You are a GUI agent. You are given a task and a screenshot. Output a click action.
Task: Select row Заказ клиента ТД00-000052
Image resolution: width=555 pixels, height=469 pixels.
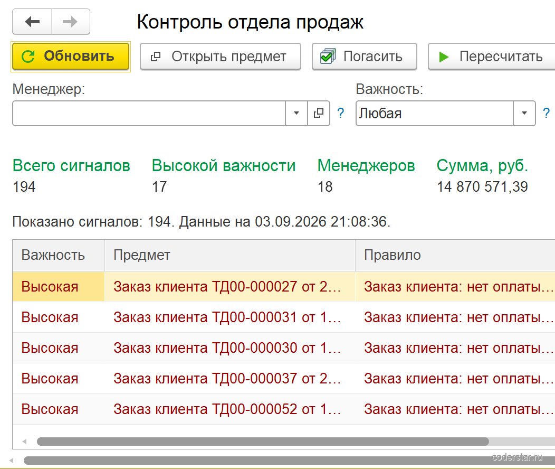click(x=284, y=409)
